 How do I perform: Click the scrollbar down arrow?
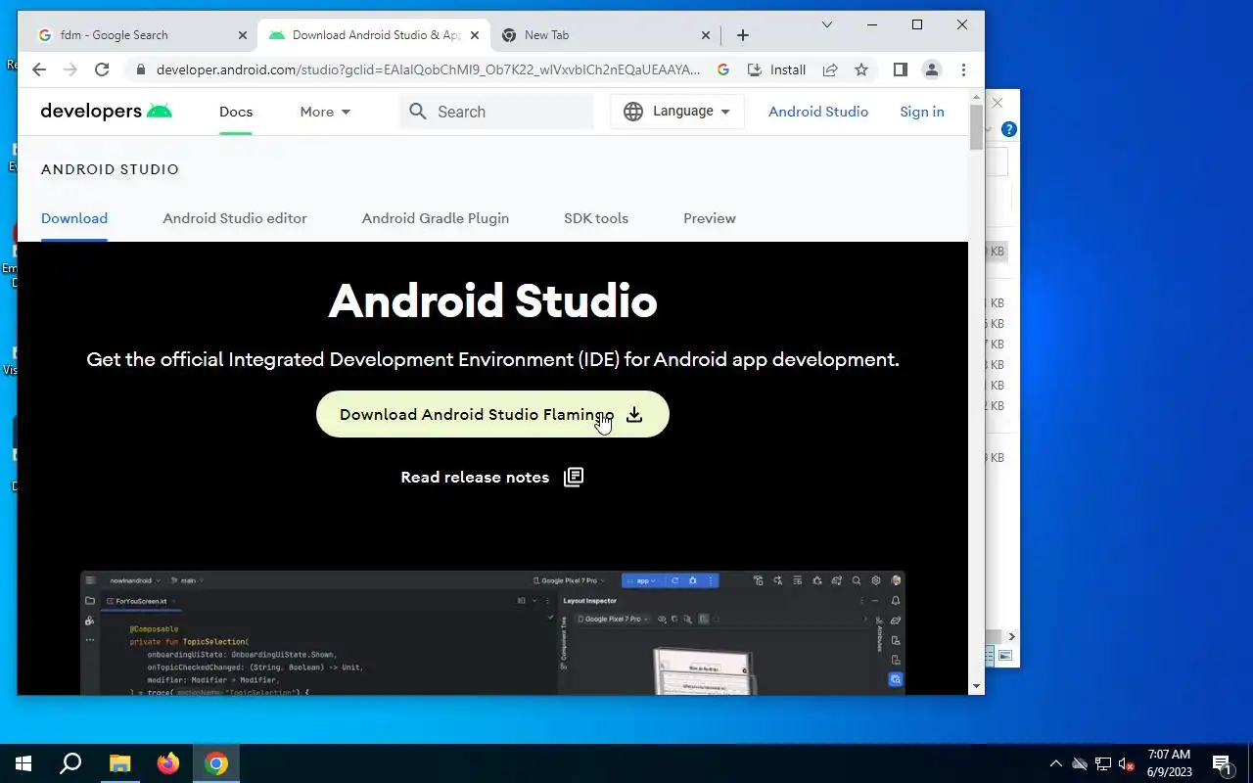click(x=976, y=686)
